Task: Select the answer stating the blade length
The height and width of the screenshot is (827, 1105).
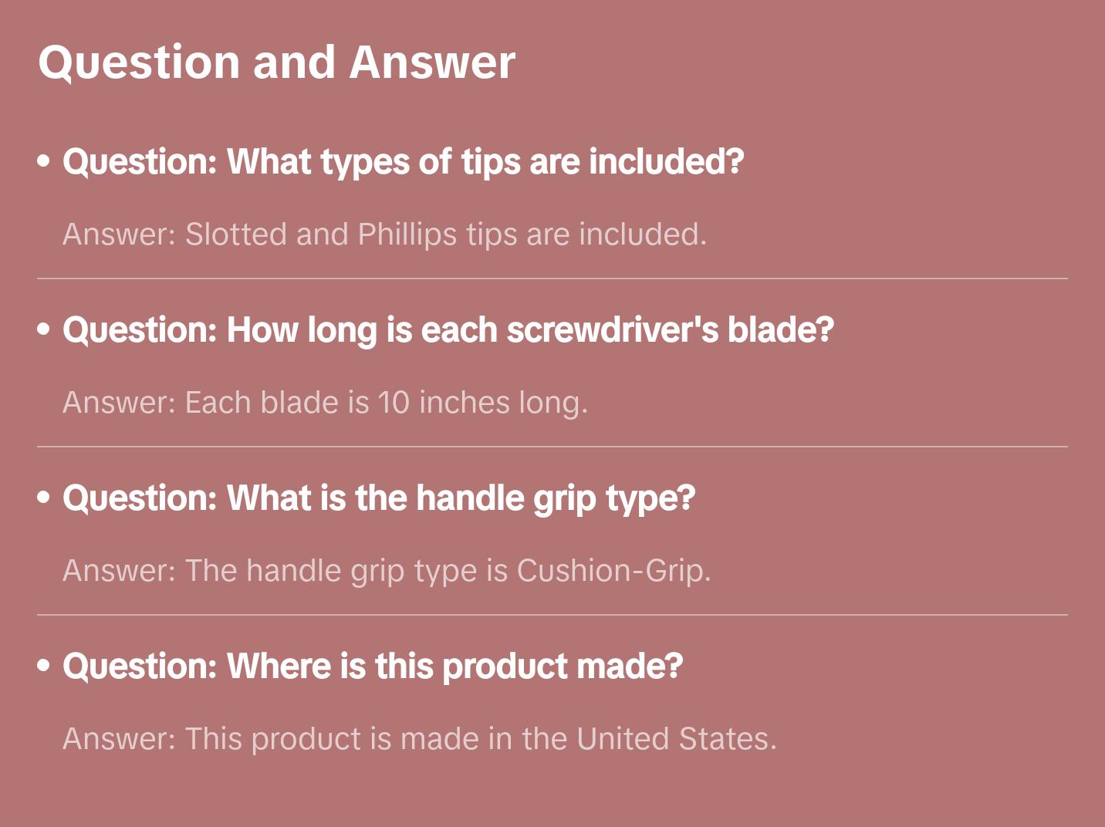Action: click(325, 403)
